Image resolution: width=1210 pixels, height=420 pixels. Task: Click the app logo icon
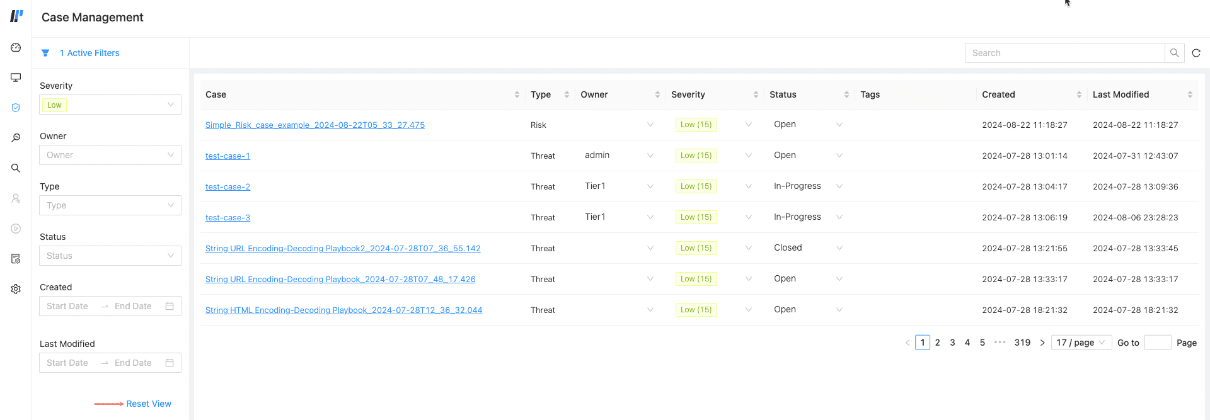coord(16,16)
